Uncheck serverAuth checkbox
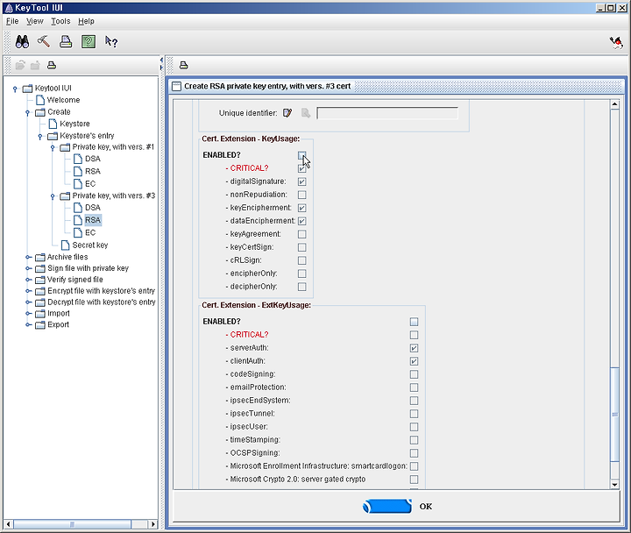 [414, 348]
